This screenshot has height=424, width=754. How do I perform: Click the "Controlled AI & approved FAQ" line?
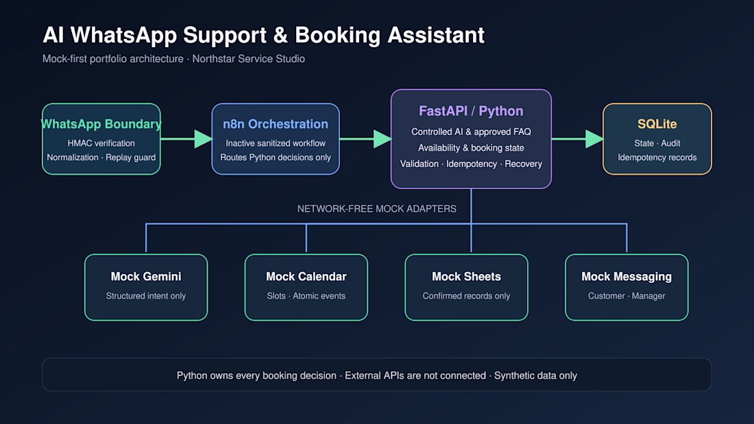click(472, 132)
